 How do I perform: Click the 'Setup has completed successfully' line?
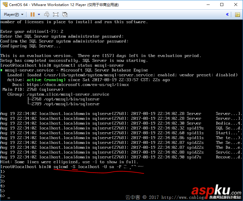click(74, 61)
